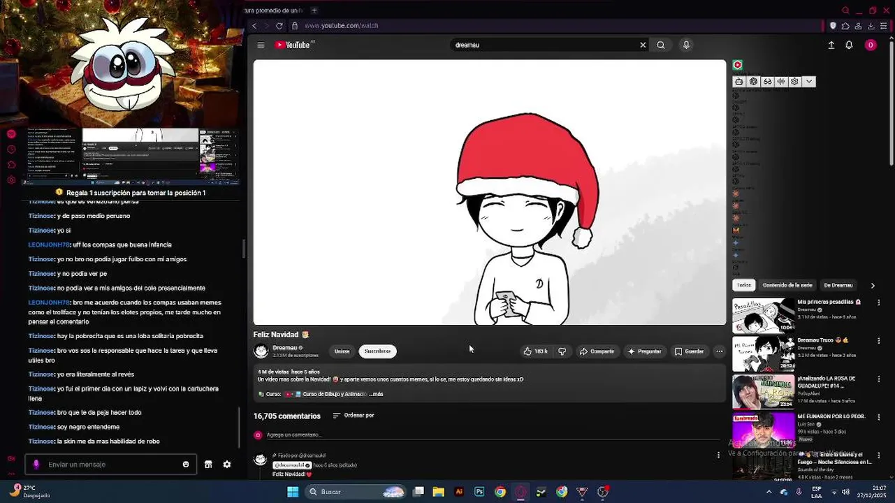Open options for Dreamau Truco video
Image resolution: width=895 pixels, height=503 pixels.
click(878, 341)
